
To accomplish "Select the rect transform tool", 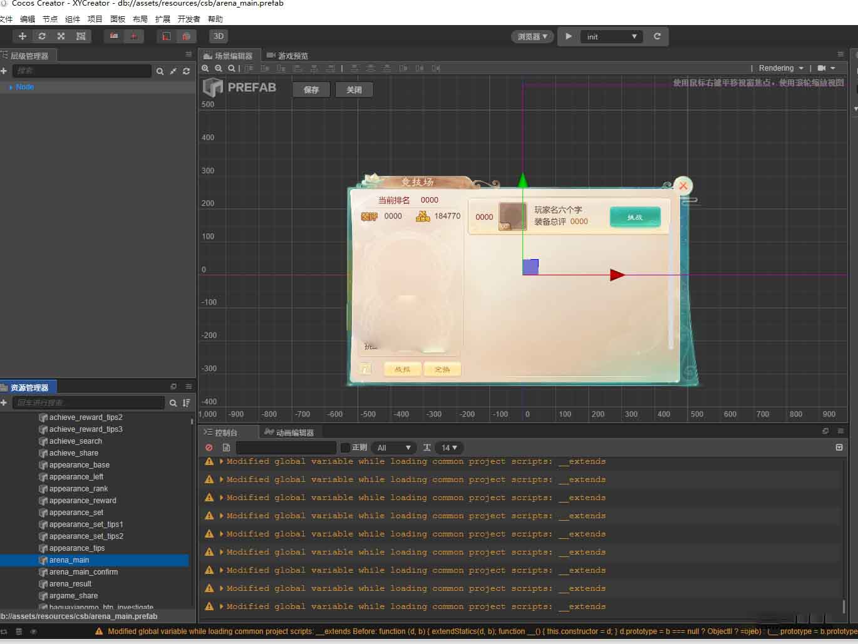I will 81,36.
